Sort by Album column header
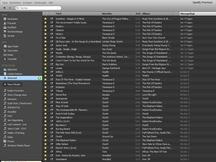This screenshot has height=162, width=216. point(157,14)
